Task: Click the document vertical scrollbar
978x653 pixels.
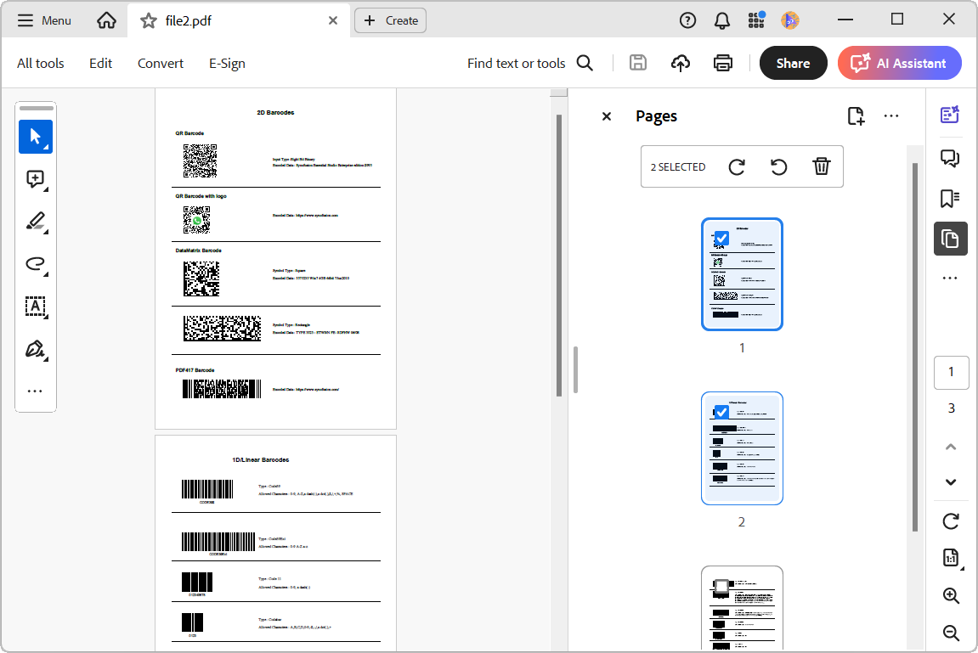Action: pyautogui.click(x=558, y=255)
